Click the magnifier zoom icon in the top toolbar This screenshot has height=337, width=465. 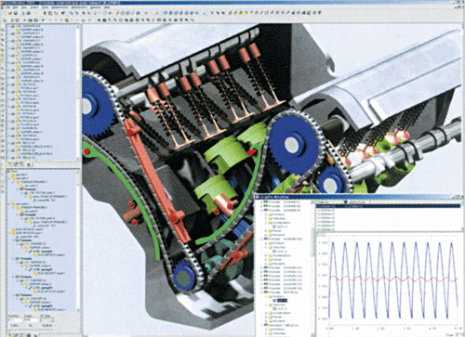coord(83,13)
